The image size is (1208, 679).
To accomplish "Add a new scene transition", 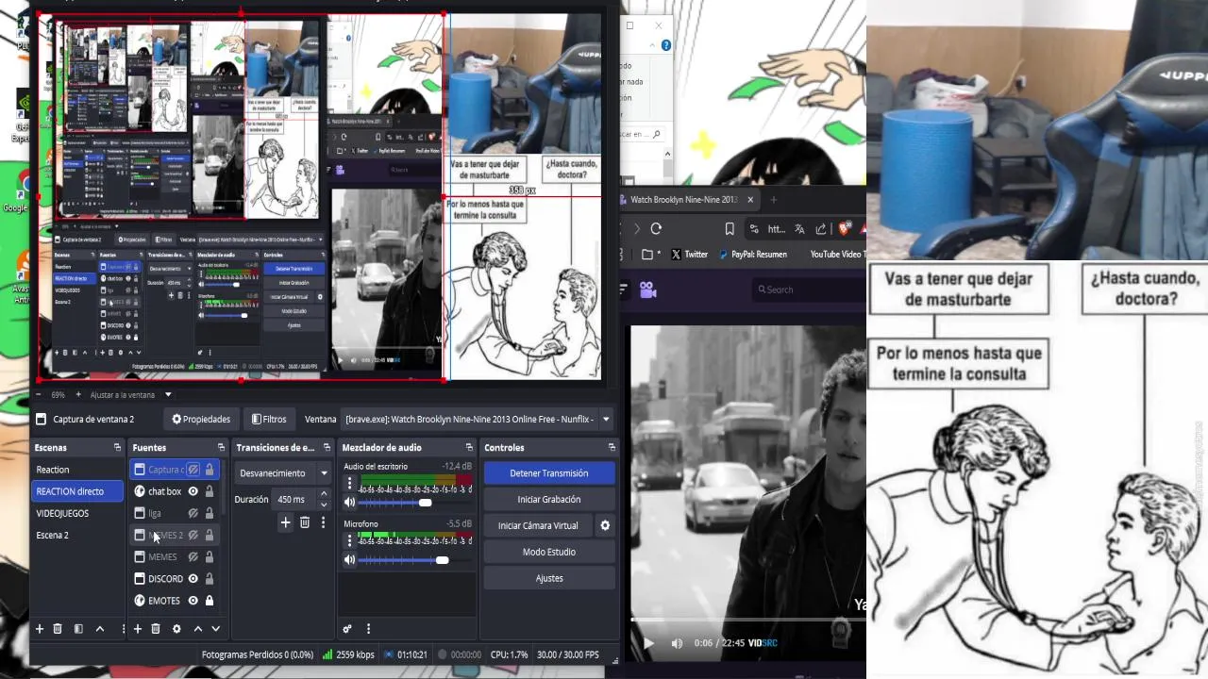I will point(285,522).
